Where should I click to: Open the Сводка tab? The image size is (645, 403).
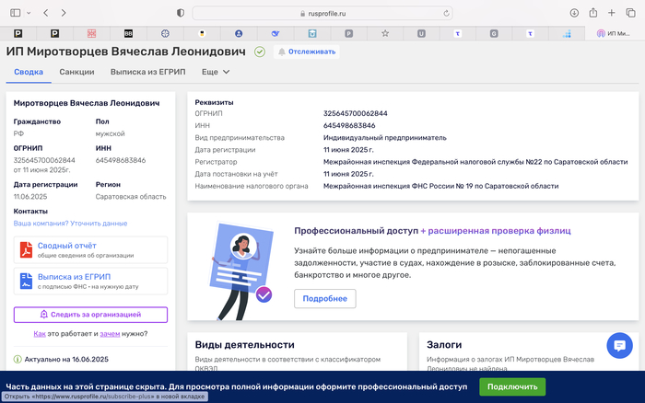tap(29, 72)
